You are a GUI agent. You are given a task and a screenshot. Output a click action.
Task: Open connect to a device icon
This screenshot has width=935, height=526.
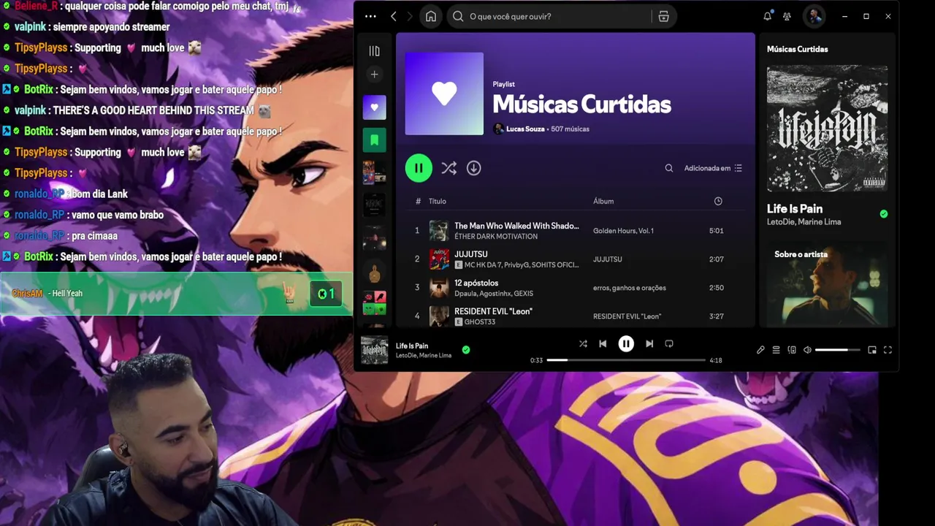(792, 350)
